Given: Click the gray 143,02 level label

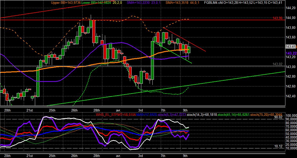Looking at the screenshot, I should (278, 64).
